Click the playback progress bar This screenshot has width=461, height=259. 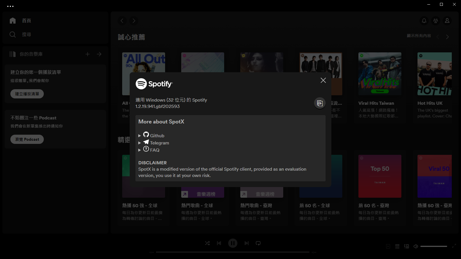(233, 252)
